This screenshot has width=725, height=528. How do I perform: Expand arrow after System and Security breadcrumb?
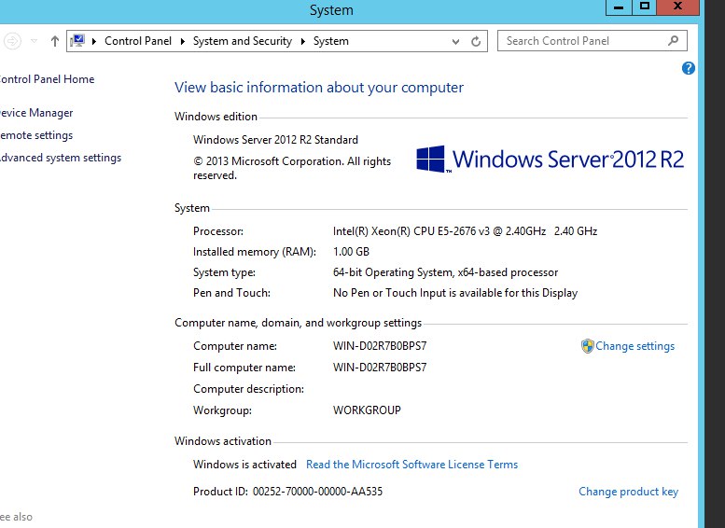(303, 41)
